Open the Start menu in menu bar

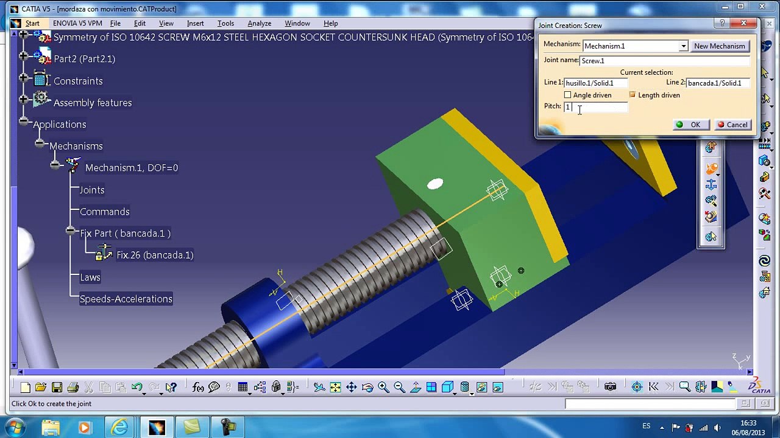[32, 23]
